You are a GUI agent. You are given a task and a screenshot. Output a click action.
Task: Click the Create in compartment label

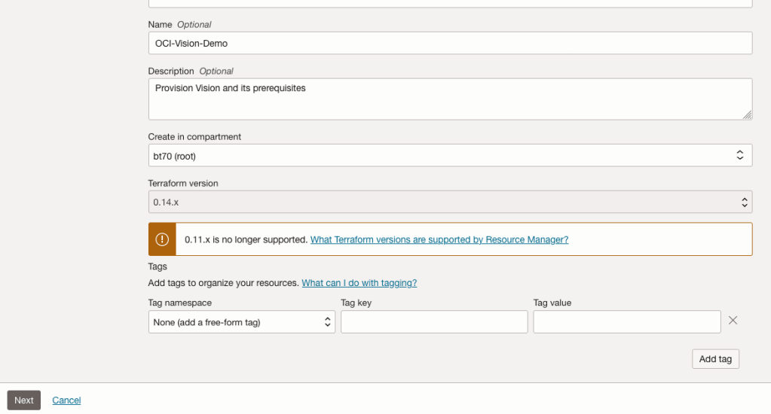[194, 137]
